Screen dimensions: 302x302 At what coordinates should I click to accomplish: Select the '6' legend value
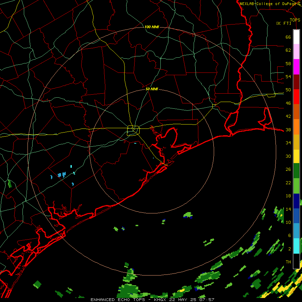(x=289, y=236)
